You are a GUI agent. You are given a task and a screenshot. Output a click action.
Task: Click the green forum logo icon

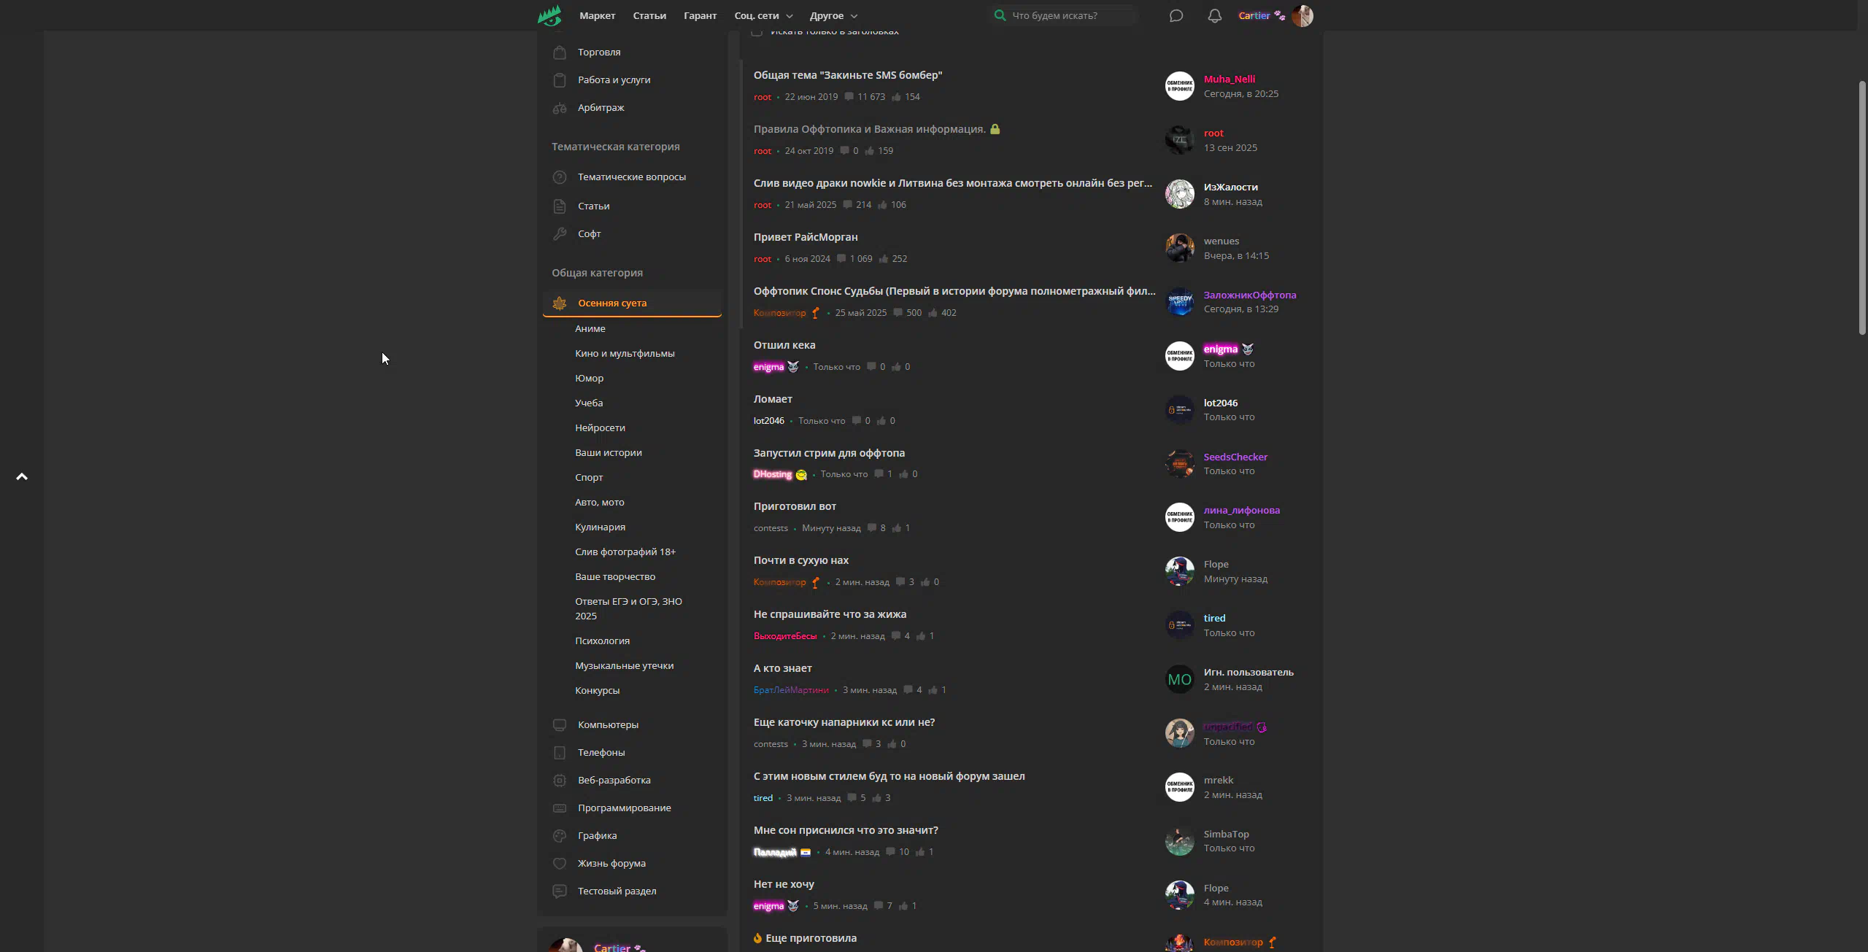(549, 15)
